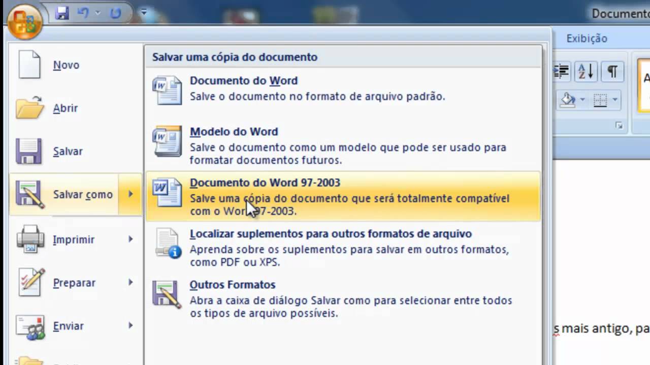Click the Sort A-Z icon in ribbon

(586, 71)
